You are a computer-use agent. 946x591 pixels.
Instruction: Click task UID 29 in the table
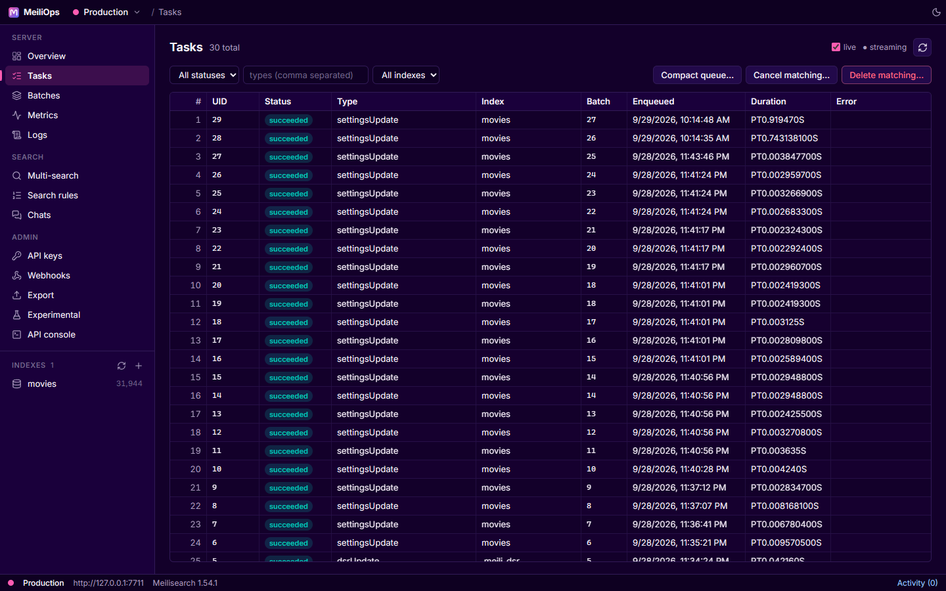(217, 120)
